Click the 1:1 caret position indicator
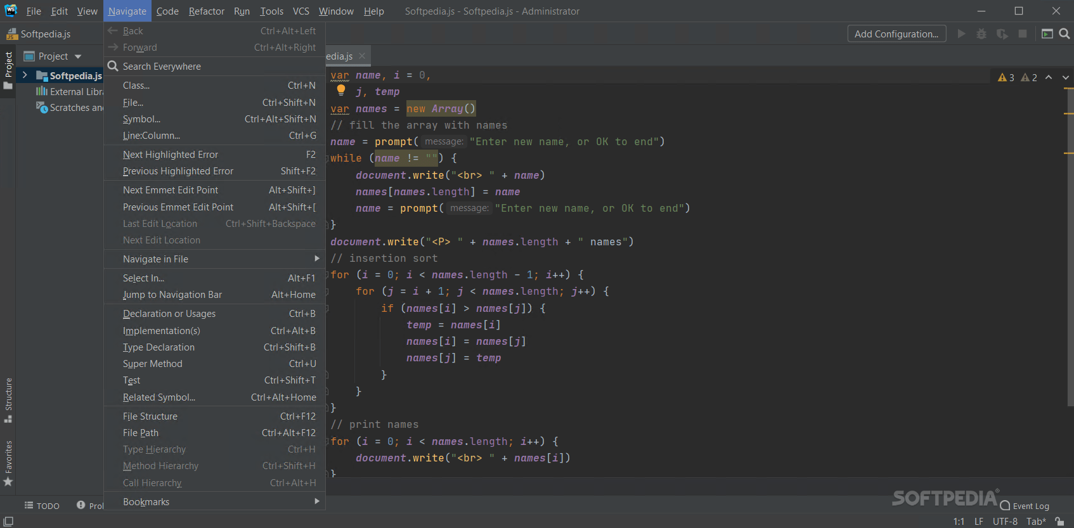Screen dimensions: 1074x528 [x=959, y=521]
